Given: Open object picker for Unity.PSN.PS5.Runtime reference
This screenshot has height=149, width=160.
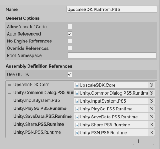Looking at the screenshot, I should click(x=151, y=132).
